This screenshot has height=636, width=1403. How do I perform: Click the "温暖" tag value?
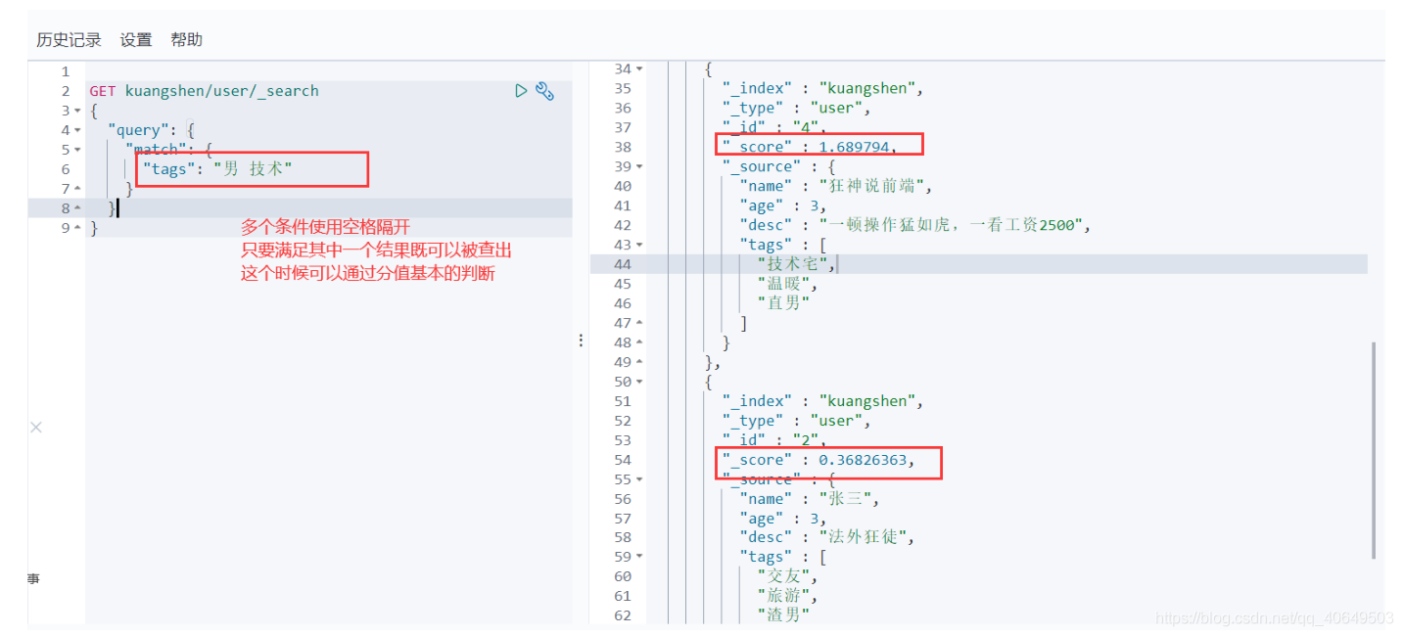pos(787,284)
